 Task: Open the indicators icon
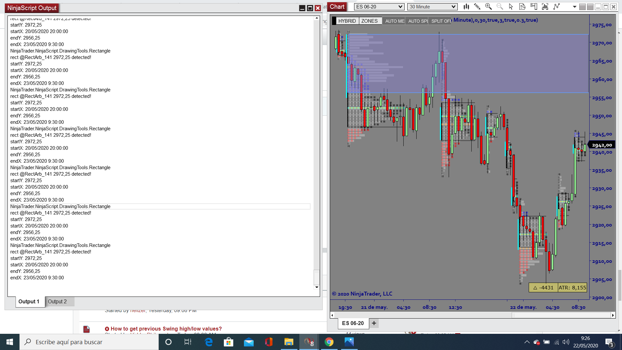point(545,6)
